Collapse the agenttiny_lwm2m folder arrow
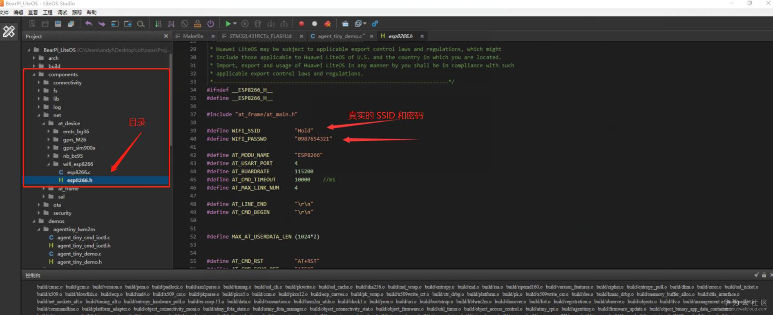The width and height of the screenshot is (773, 315). tap(39, 229)
